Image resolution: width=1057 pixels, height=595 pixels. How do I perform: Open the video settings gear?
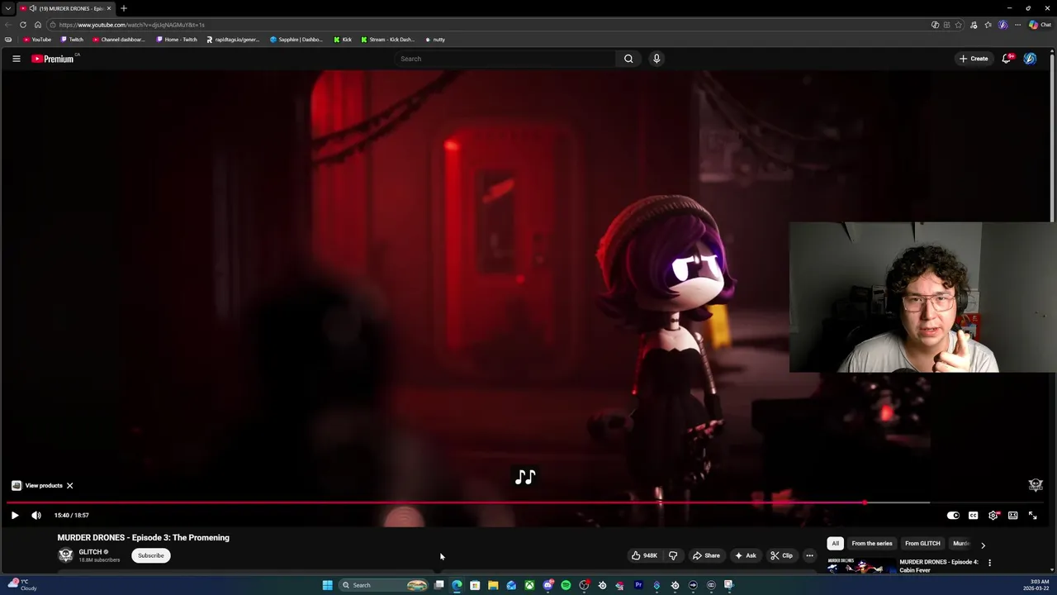tap(993, 516)
